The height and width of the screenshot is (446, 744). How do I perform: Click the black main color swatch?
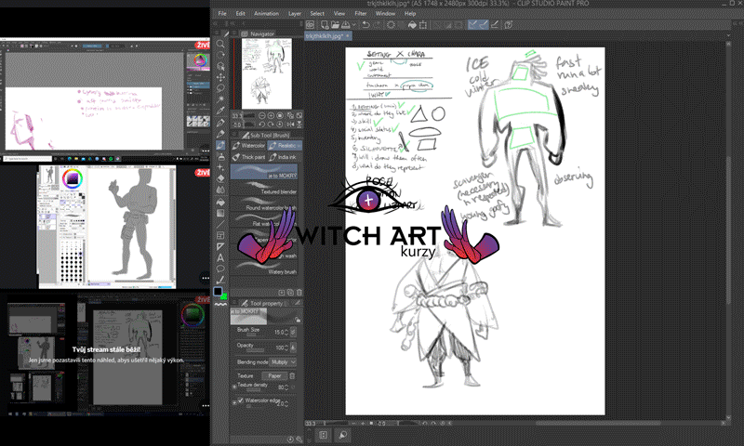[219, 291]
